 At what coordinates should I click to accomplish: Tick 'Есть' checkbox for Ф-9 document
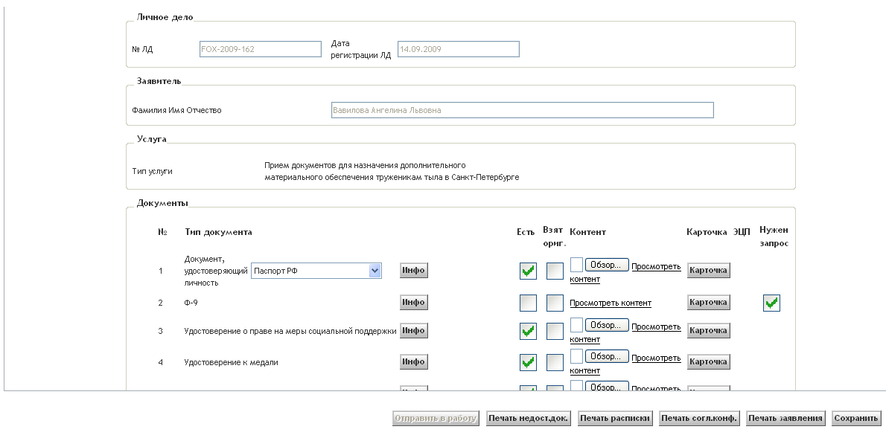(528, 303)
